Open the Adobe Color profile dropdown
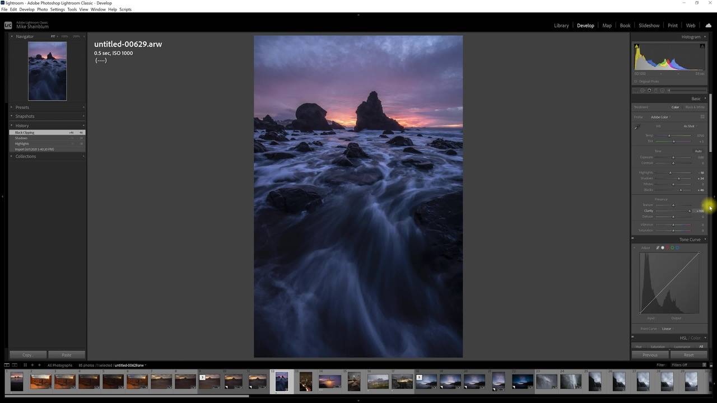Viewport: 717px width, 403px height. point(660,117)
